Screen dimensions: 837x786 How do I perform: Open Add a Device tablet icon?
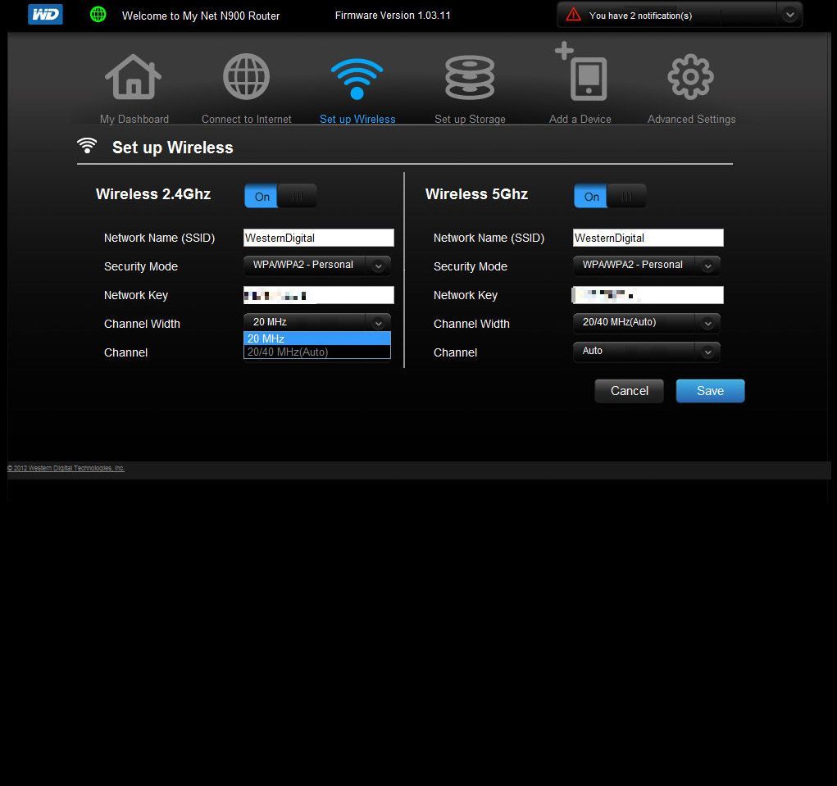click(581, 71)
